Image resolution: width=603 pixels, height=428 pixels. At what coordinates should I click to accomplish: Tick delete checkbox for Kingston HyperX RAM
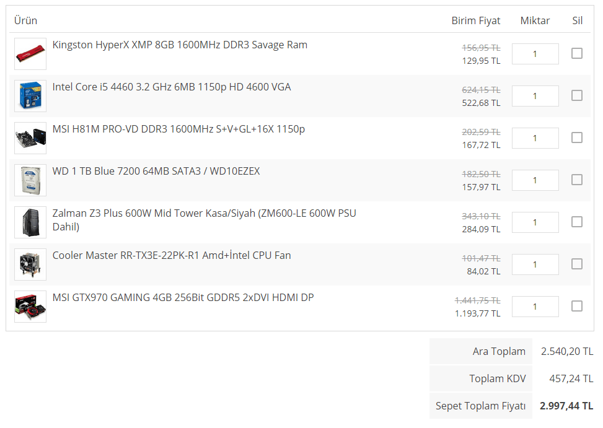(x=577, y=53)
